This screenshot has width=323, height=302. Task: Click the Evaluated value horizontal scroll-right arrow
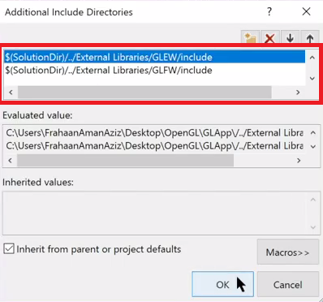click(299, 161)
